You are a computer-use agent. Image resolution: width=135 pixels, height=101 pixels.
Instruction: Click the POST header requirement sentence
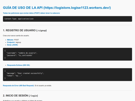31,13
